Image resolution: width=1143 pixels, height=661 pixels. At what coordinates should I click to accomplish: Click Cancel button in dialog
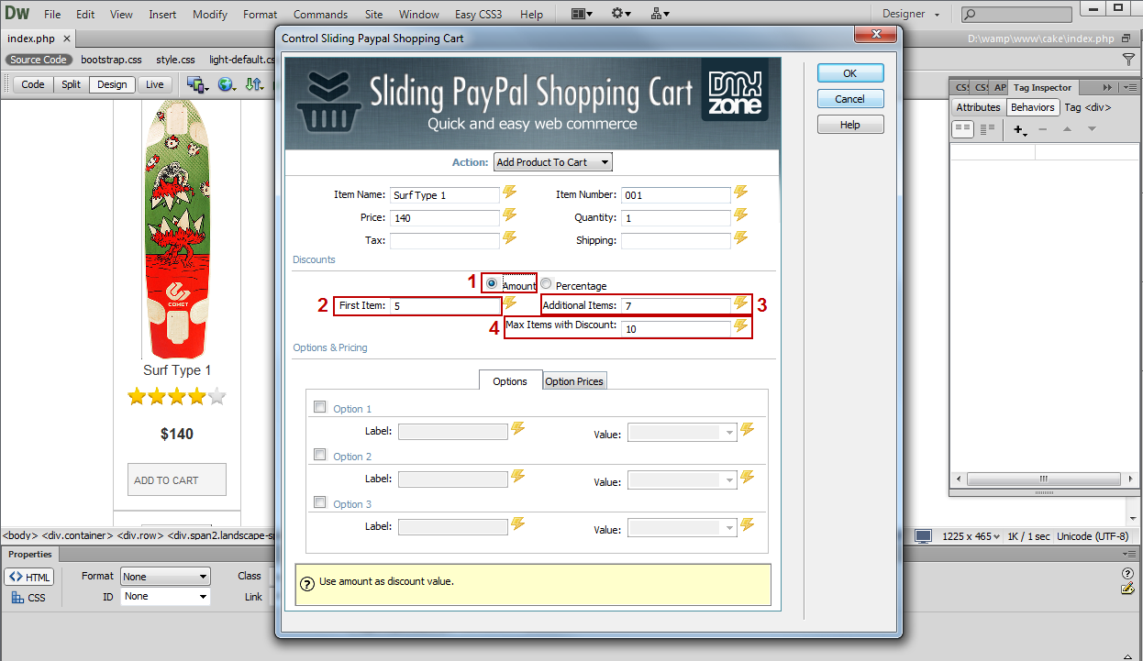tap(850, 99)
